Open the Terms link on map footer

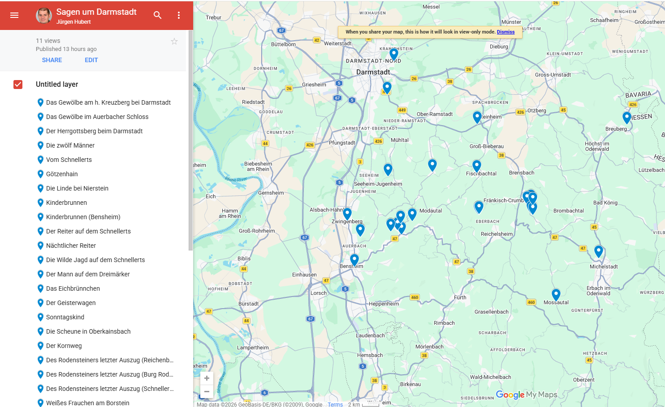(x=335, y=404)
